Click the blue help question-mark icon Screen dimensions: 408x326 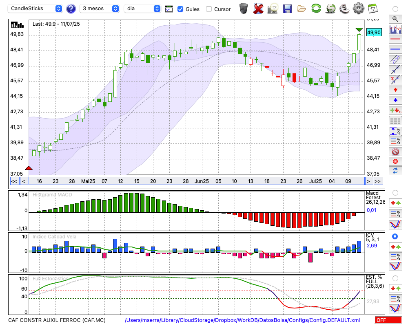(71, 9)
